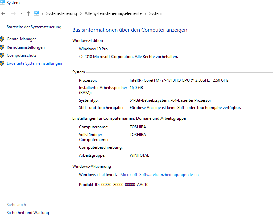Select TOSHIBA value beside Computername
Image resolution: width=273 pixels, height=221 pixels.
138,127
